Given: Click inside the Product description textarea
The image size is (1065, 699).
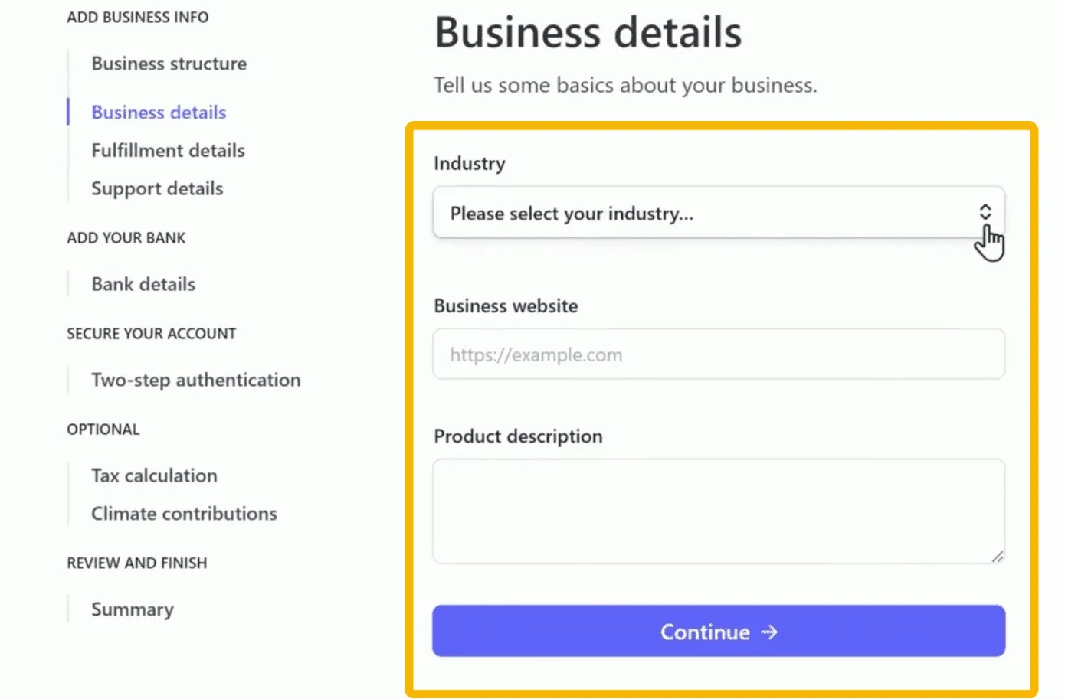Looking at the screenshot, I should click(x=718, y=511).
